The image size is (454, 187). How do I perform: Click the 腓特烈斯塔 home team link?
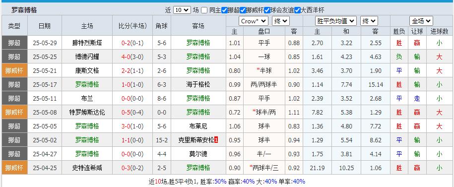tap(87, 43)
